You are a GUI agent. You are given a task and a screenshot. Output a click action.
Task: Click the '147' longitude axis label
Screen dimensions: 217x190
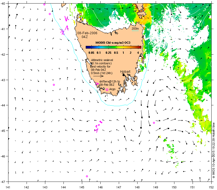tap(119, 187)
